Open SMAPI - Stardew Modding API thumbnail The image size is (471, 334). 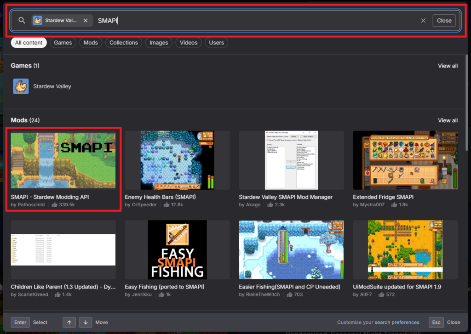click(x=63, y=160)
